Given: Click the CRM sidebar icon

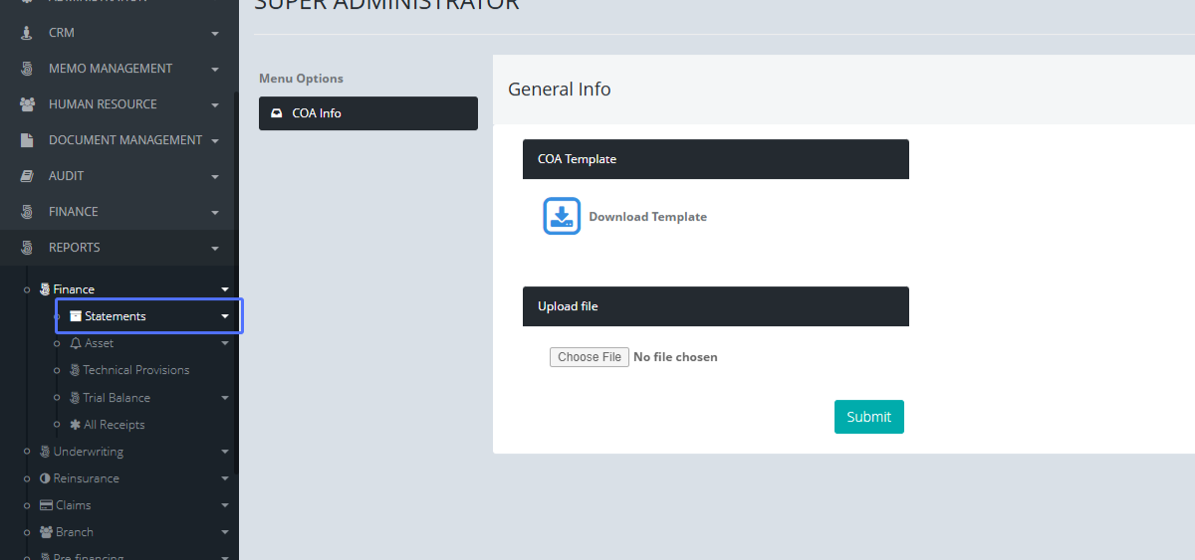Looking at the screenshot, I should 27,33.
